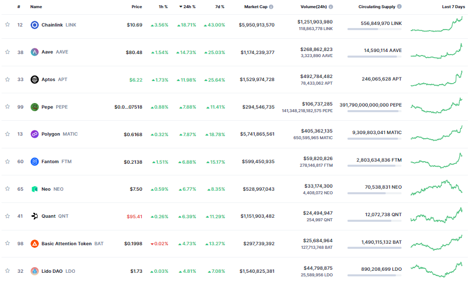
Task: Click the Pepe frog logo icon
Action: click(35, 107)
